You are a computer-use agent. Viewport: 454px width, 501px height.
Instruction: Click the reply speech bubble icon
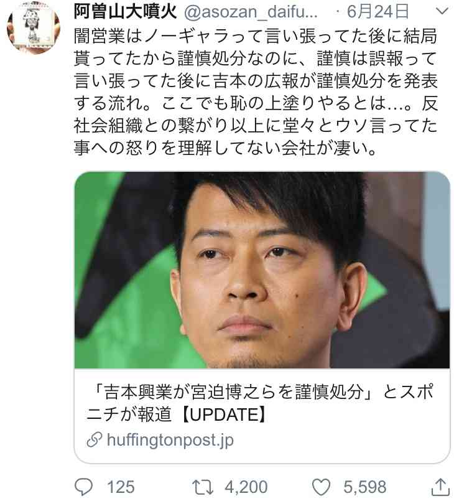point(84,487)
